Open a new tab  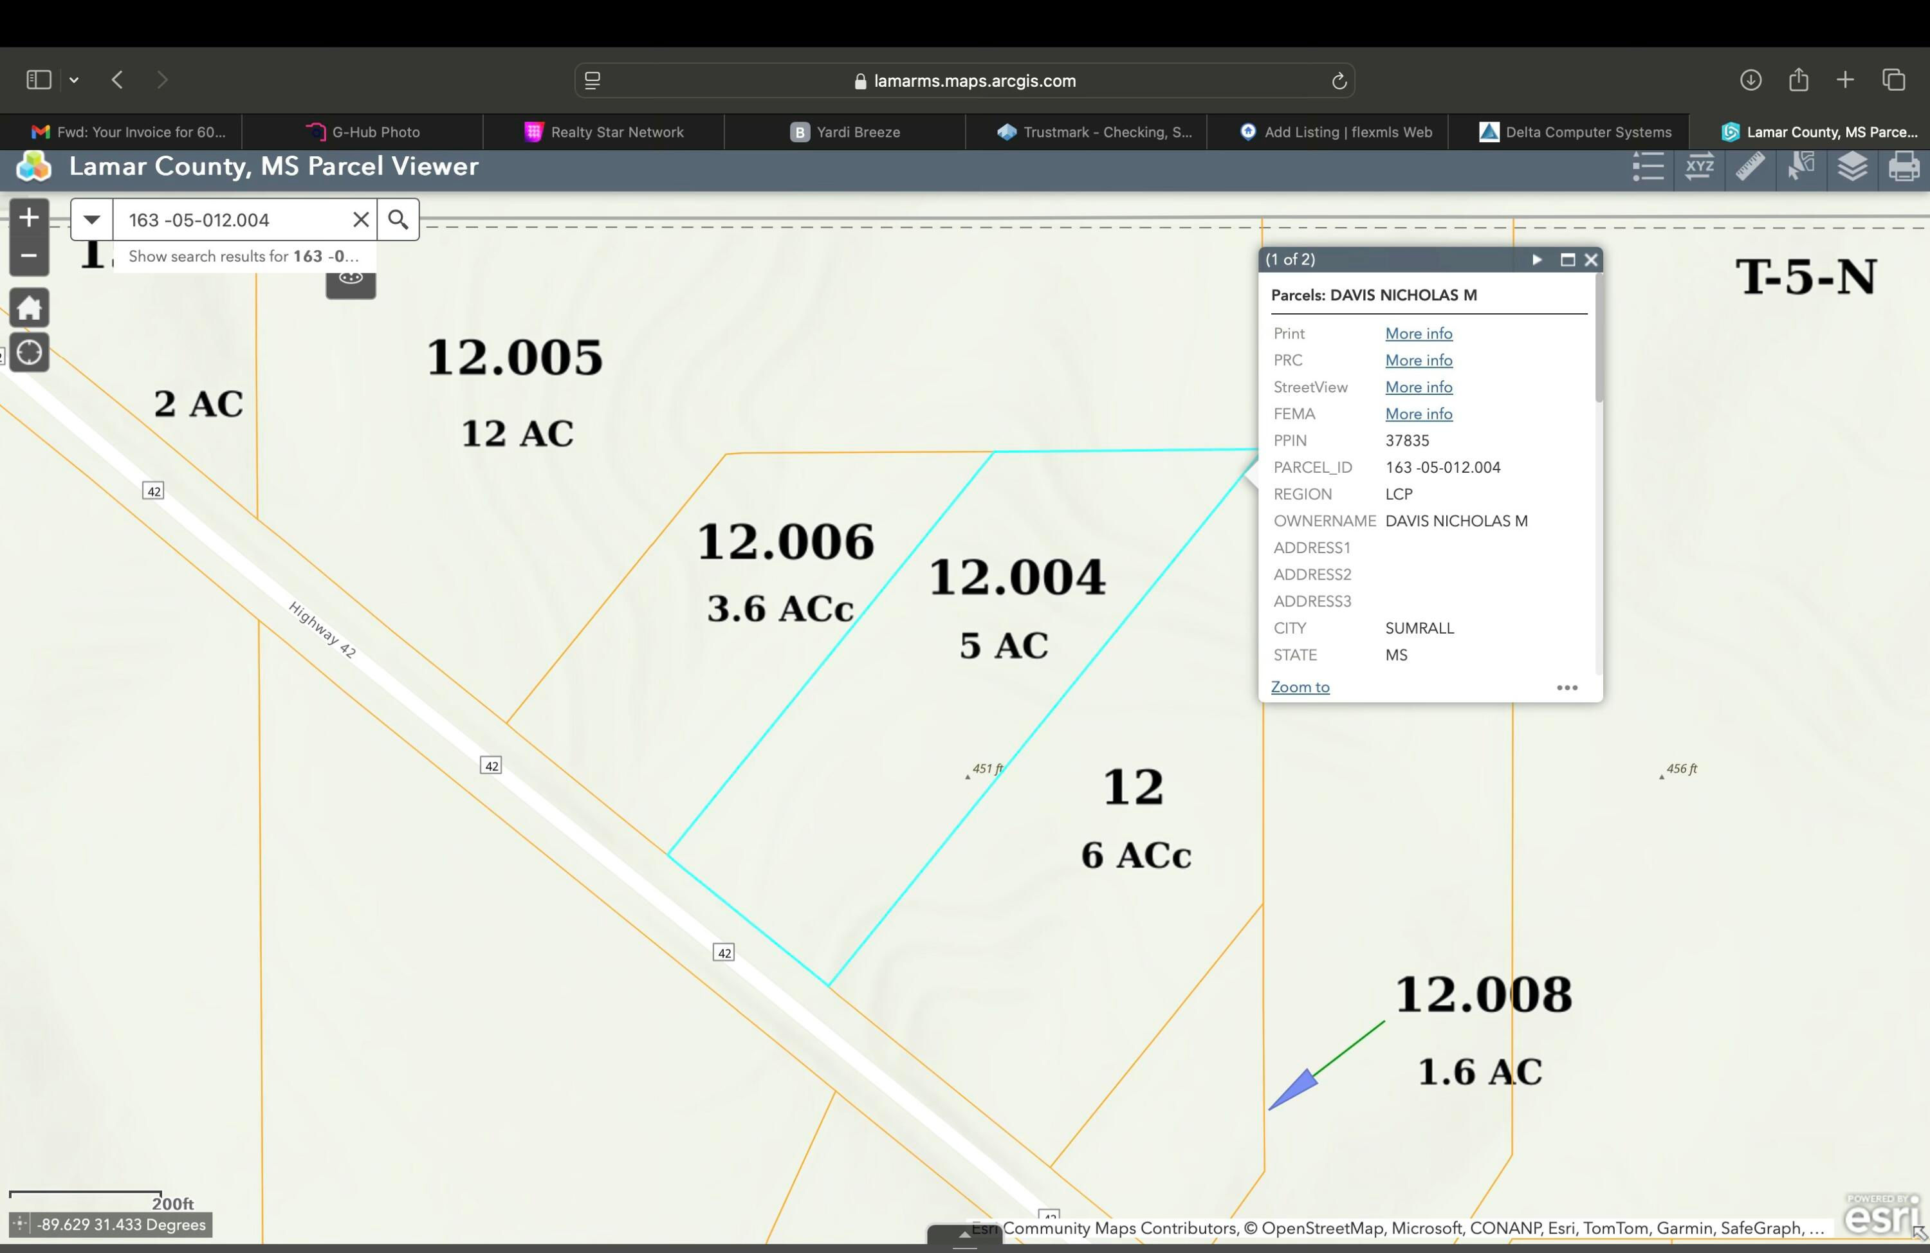[x=1845, y=80]
